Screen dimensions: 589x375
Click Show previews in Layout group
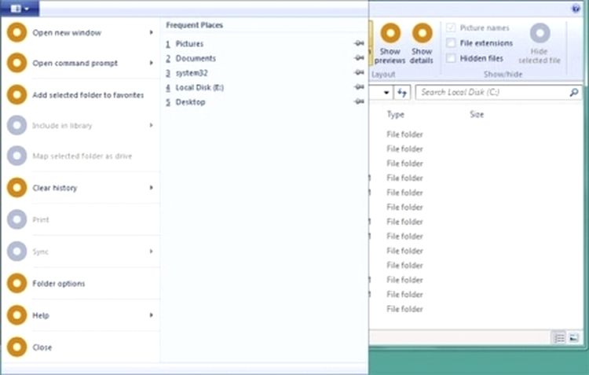pyautogui.click(x=390, y=43)
